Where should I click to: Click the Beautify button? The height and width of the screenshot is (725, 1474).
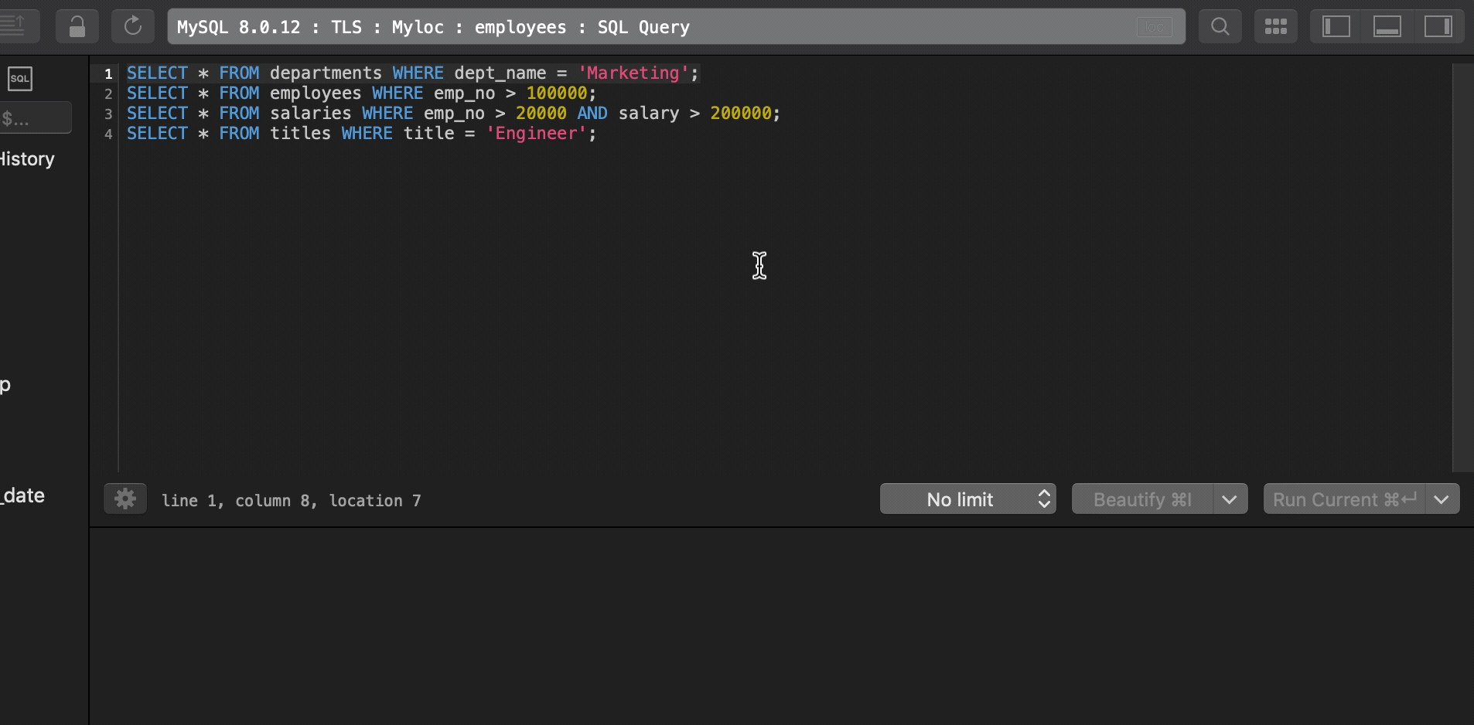1142,499
